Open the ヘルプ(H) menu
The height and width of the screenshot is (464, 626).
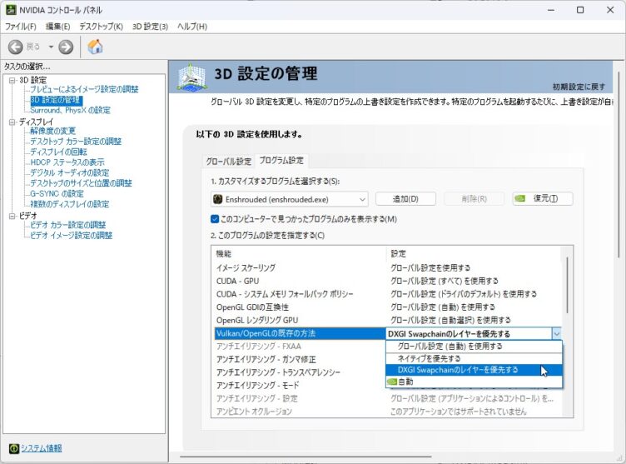pos(192,27)
